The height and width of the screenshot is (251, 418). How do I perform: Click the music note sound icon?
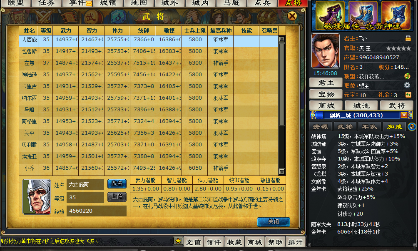pyautogui.click(x=407, y=76)
